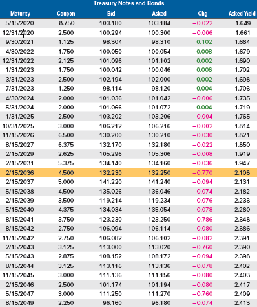Select the 12/31/2020 maturity date
The image size is (257, 307).
(x=18, y=33)
